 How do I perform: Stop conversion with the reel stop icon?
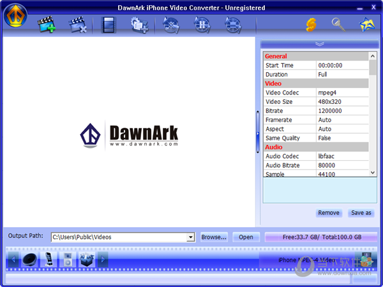(x=233, y=25)
